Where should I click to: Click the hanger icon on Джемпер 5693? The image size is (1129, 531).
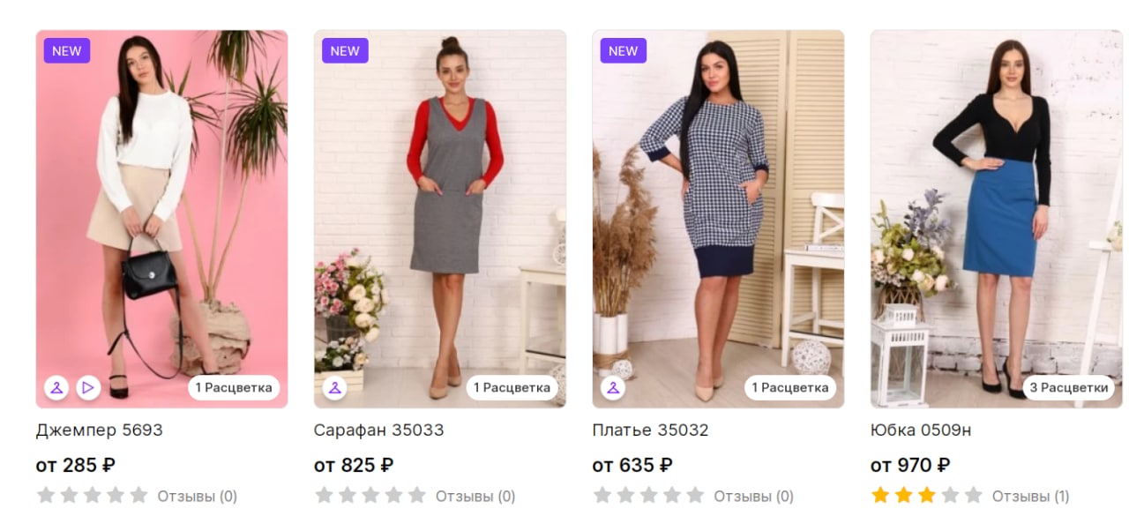[x=56, y=387]
